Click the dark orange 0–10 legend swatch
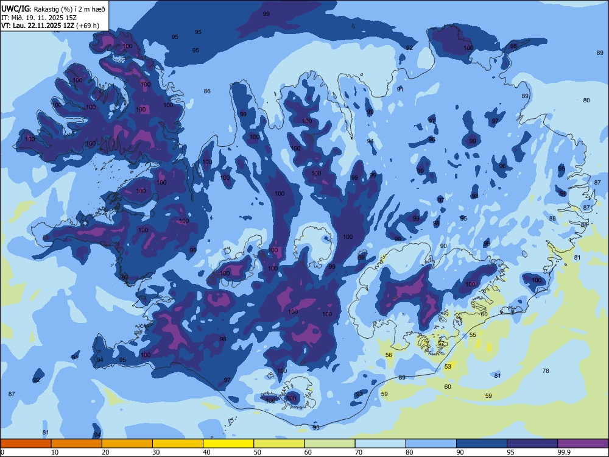 26,444
